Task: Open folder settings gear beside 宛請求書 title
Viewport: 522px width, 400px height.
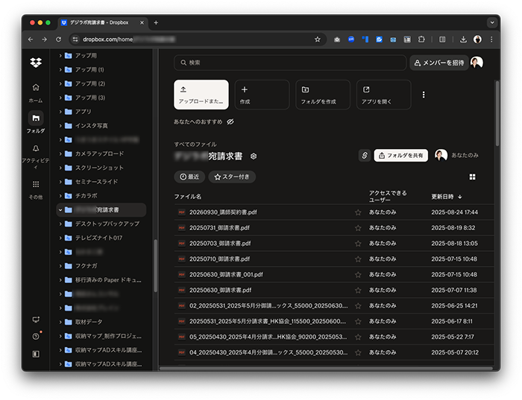Action: (254, 156)
